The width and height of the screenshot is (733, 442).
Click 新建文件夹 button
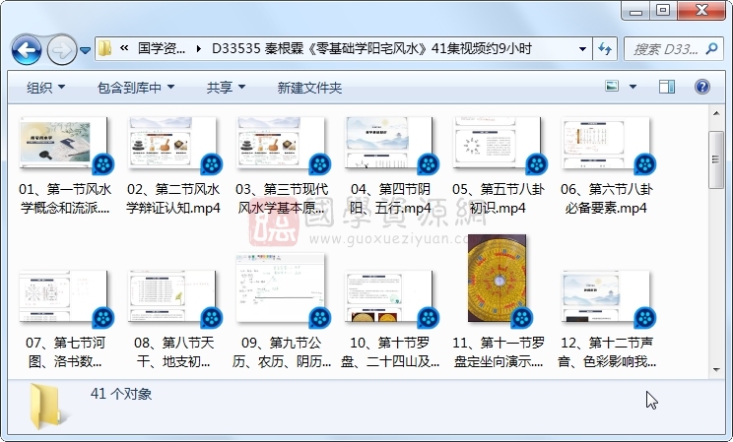click(x=309, y=88)
